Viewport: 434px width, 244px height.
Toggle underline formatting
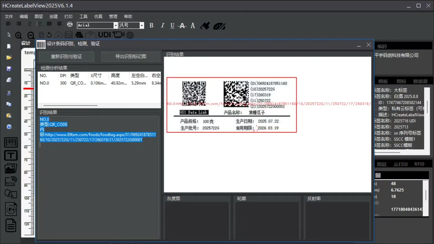point(172,26)
